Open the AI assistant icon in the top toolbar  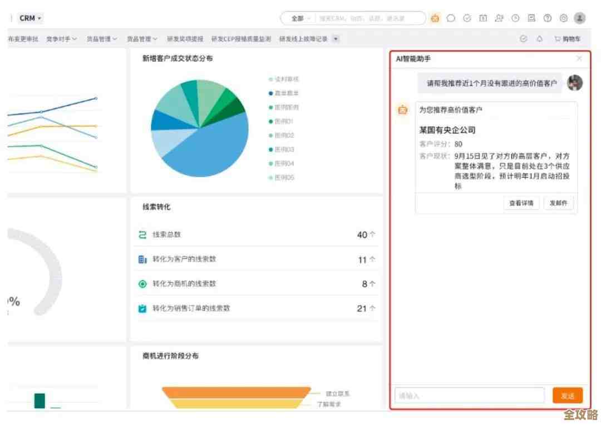pos(435,18)
